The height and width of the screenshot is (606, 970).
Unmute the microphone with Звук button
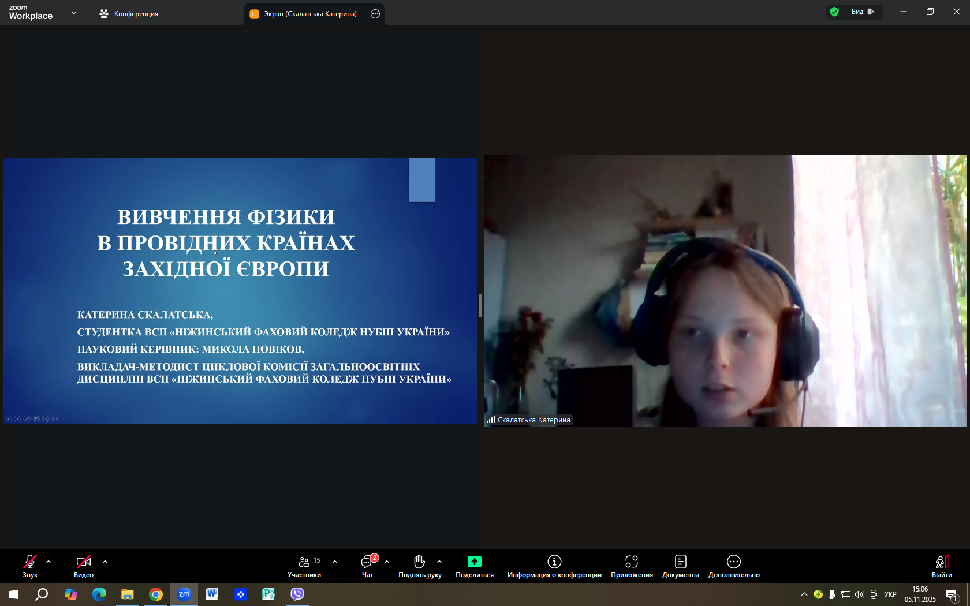(x=29, y=566)
